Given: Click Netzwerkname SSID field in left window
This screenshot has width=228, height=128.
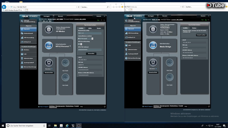Looking at the screenshot, I should (90, 33).
